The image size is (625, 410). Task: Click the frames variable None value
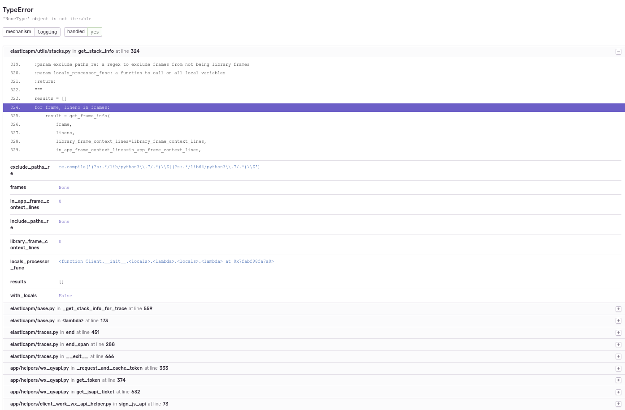click(64, 188)
